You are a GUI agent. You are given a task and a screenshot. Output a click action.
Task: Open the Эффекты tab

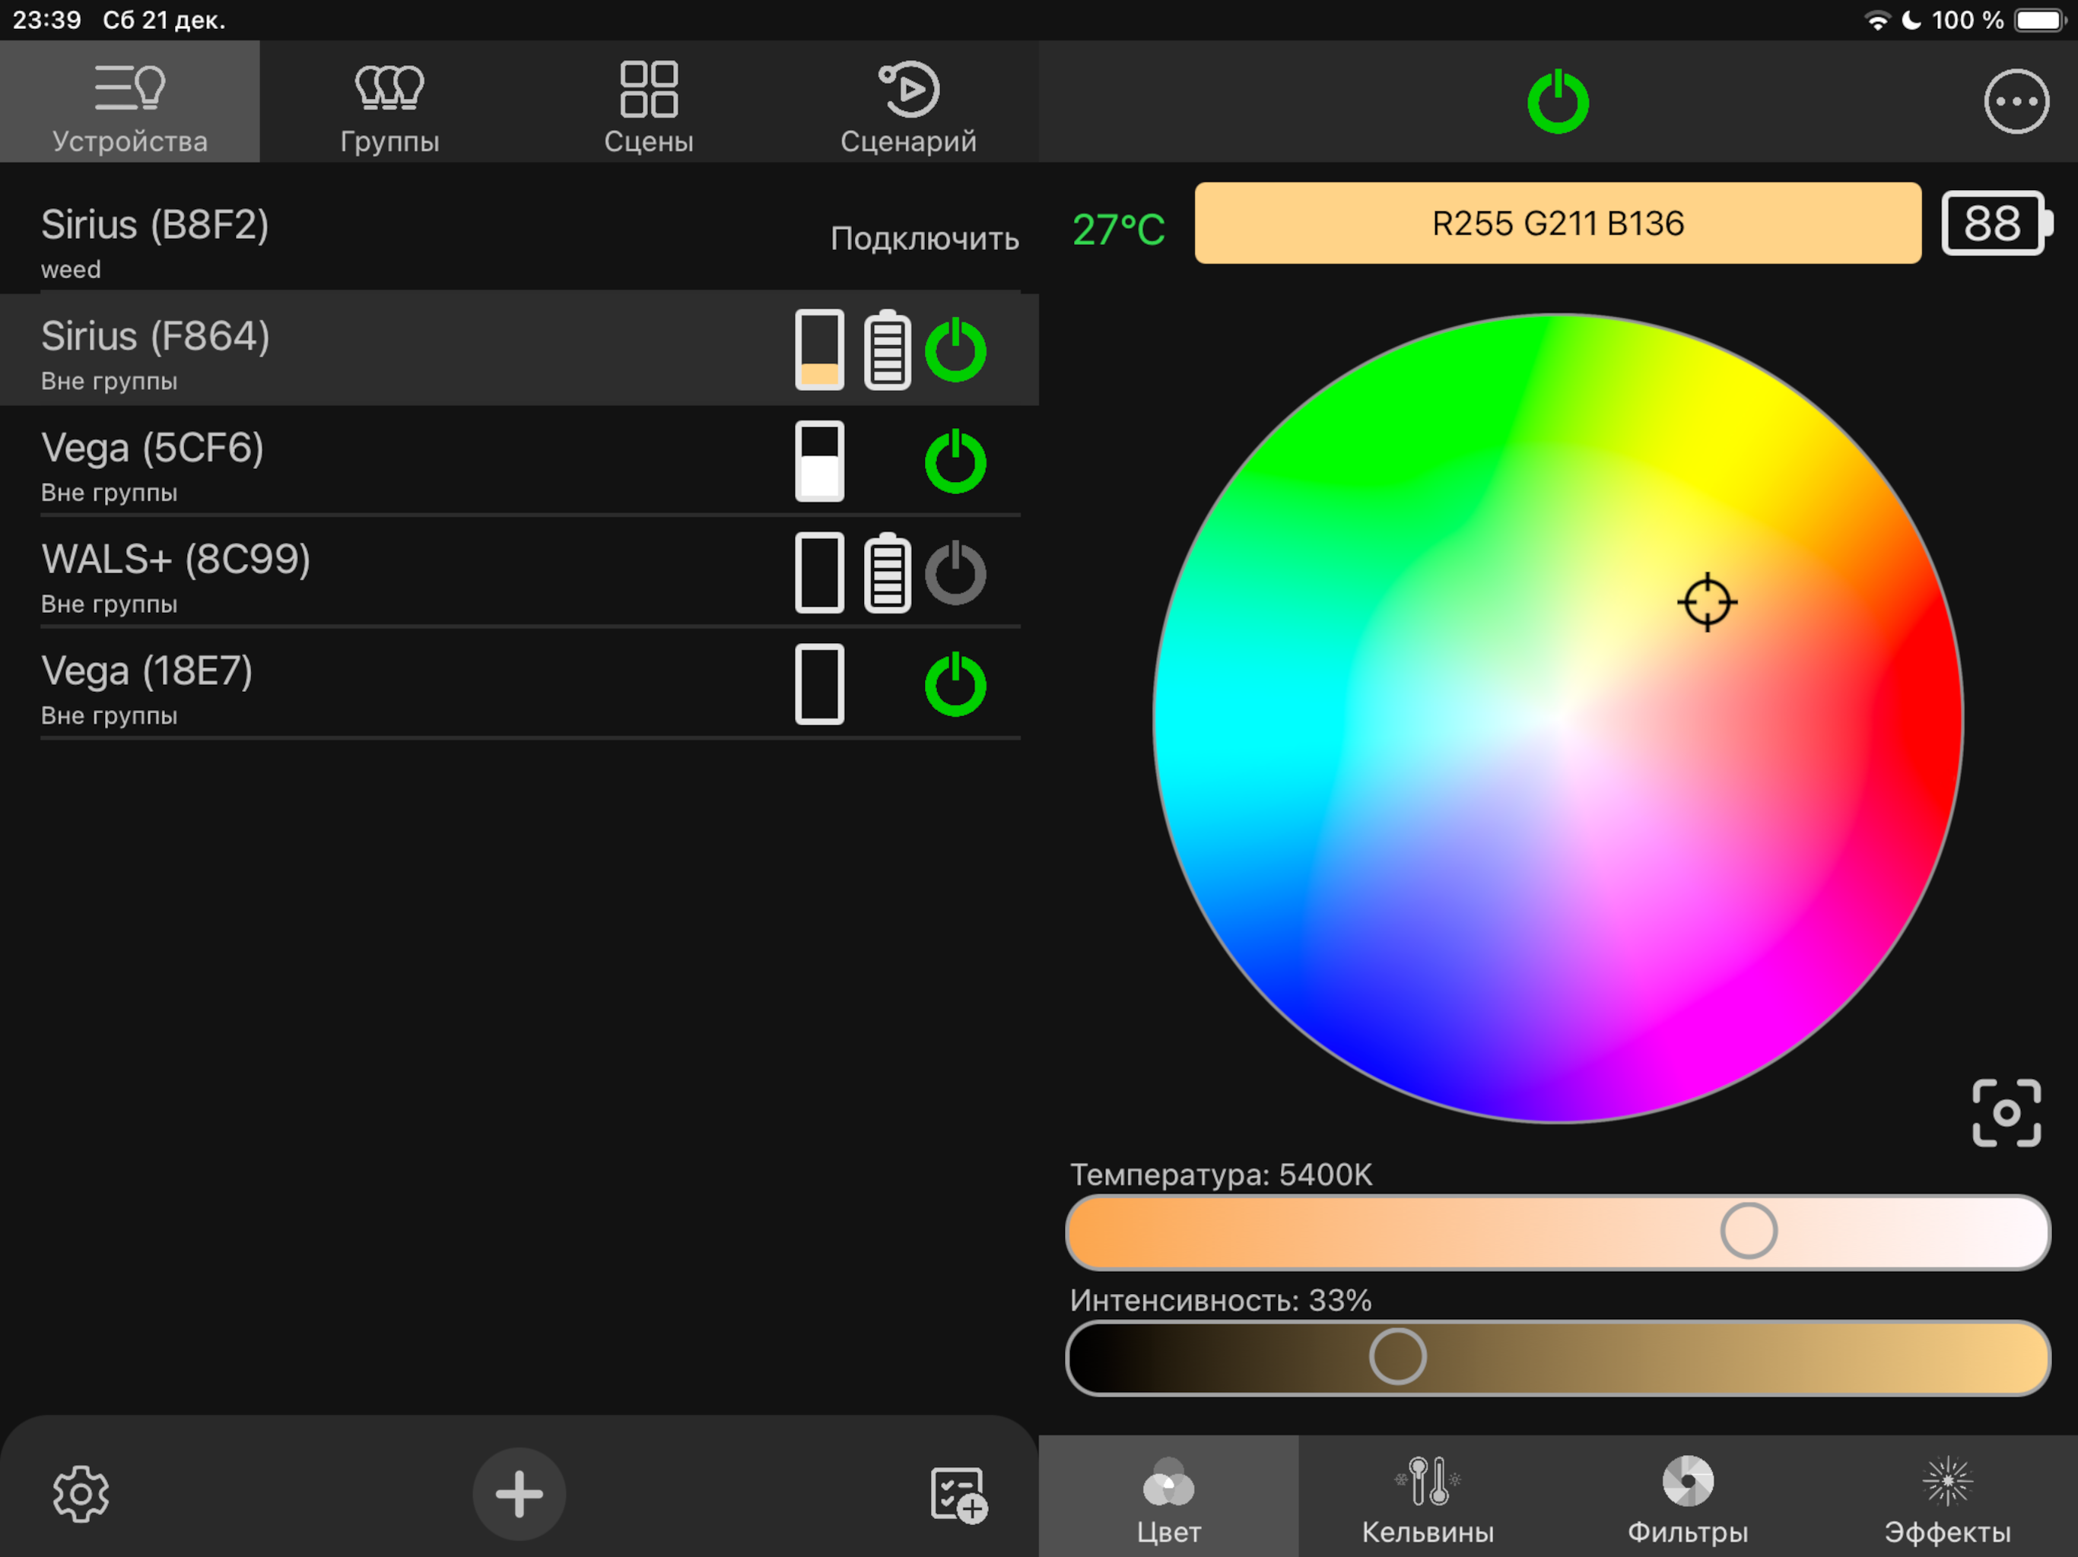1947,1496
